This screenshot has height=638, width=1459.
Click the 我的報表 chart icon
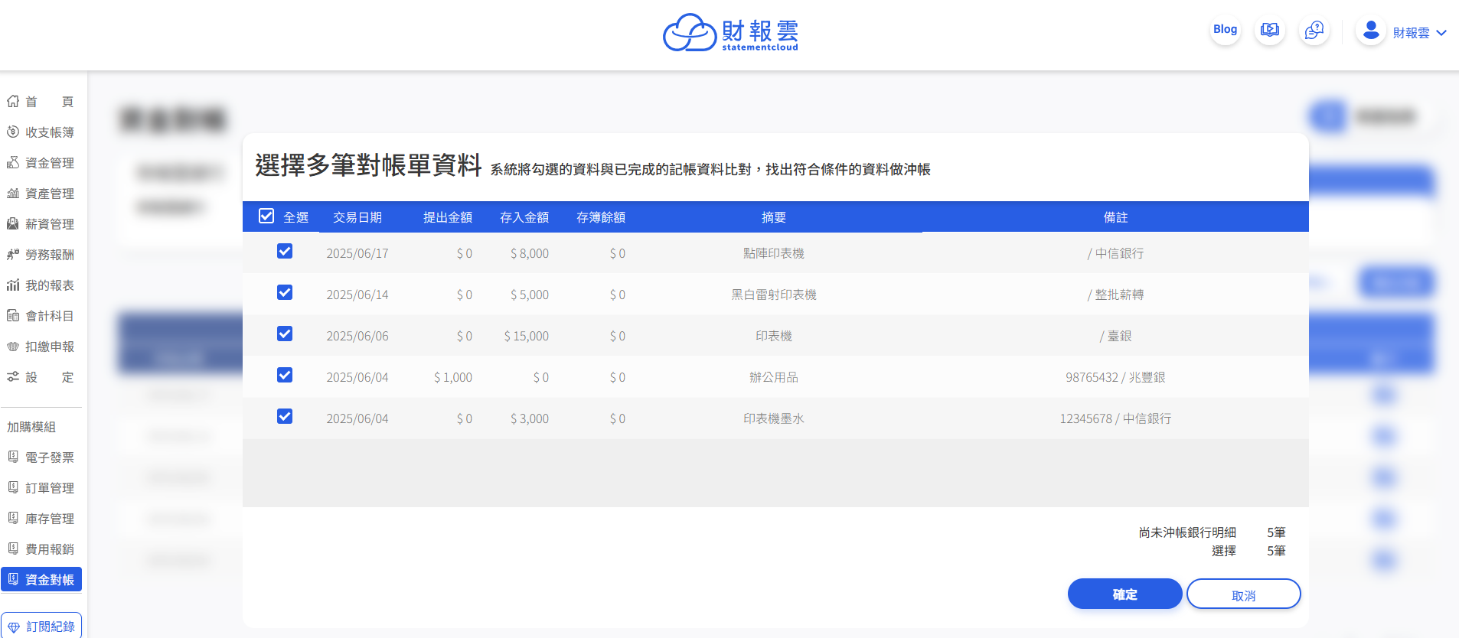coord(13,285)
